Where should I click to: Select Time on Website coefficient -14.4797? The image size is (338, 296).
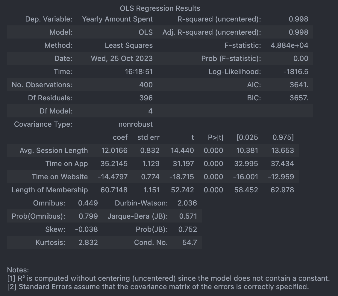click(x=113, y=177)
